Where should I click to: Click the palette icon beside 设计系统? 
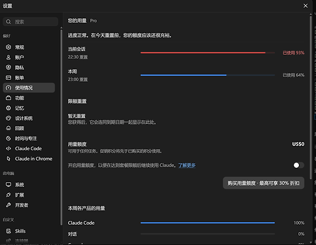pyautogui.click(x=9, y=118)
